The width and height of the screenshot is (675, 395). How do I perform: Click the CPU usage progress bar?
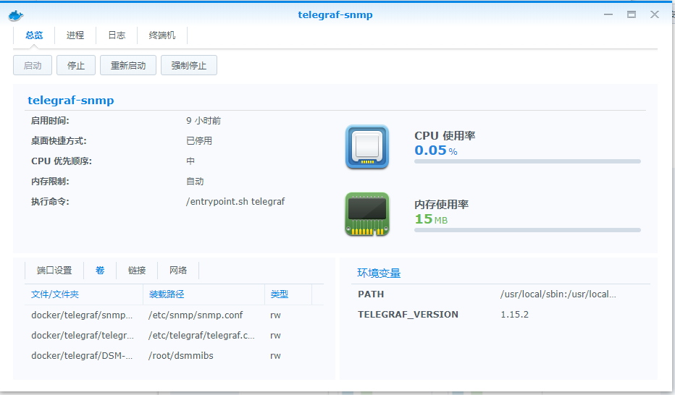[x=527, y=161]
